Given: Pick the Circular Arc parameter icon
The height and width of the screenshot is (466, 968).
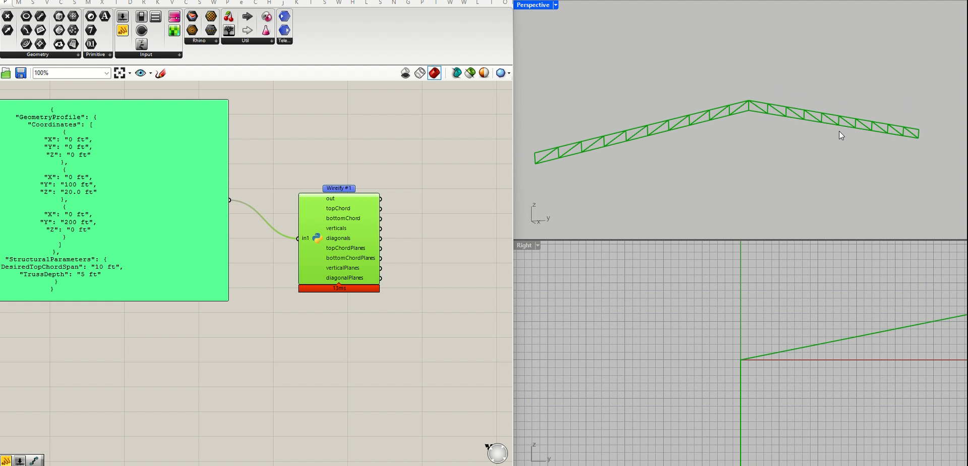Looking at the screenshot, I should click(26, 30).
